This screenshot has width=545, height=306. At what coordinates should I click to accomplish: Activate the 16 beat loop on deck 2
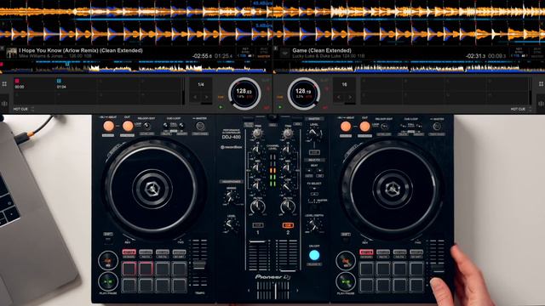click(344, 84)
